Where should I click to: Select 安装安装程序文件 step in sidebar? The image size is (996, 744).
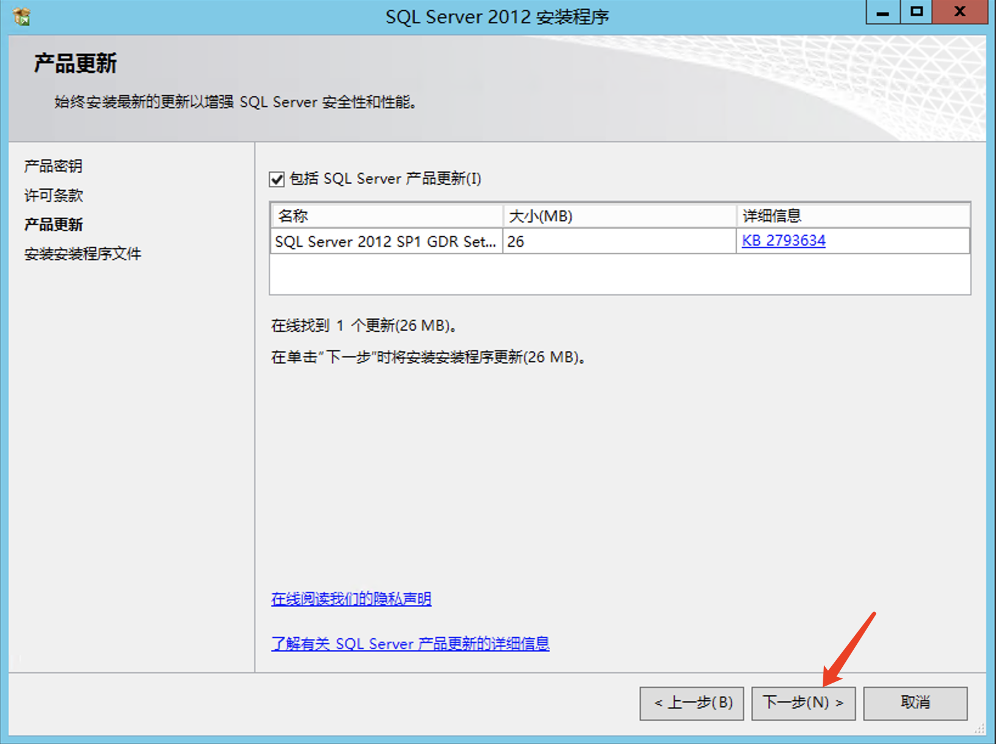pos(83,253)
